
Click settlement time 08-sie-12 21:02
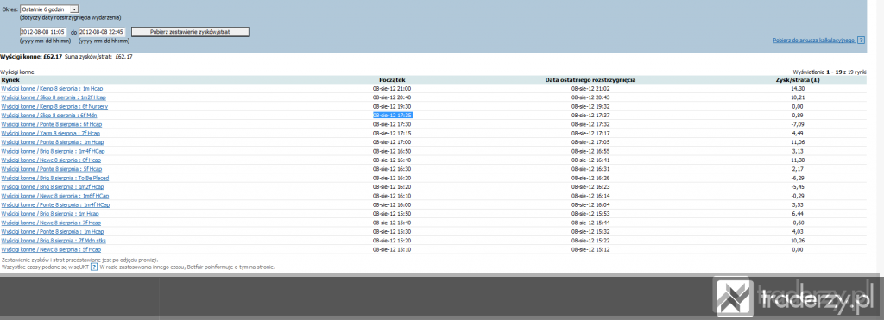[x=590, y=89]
